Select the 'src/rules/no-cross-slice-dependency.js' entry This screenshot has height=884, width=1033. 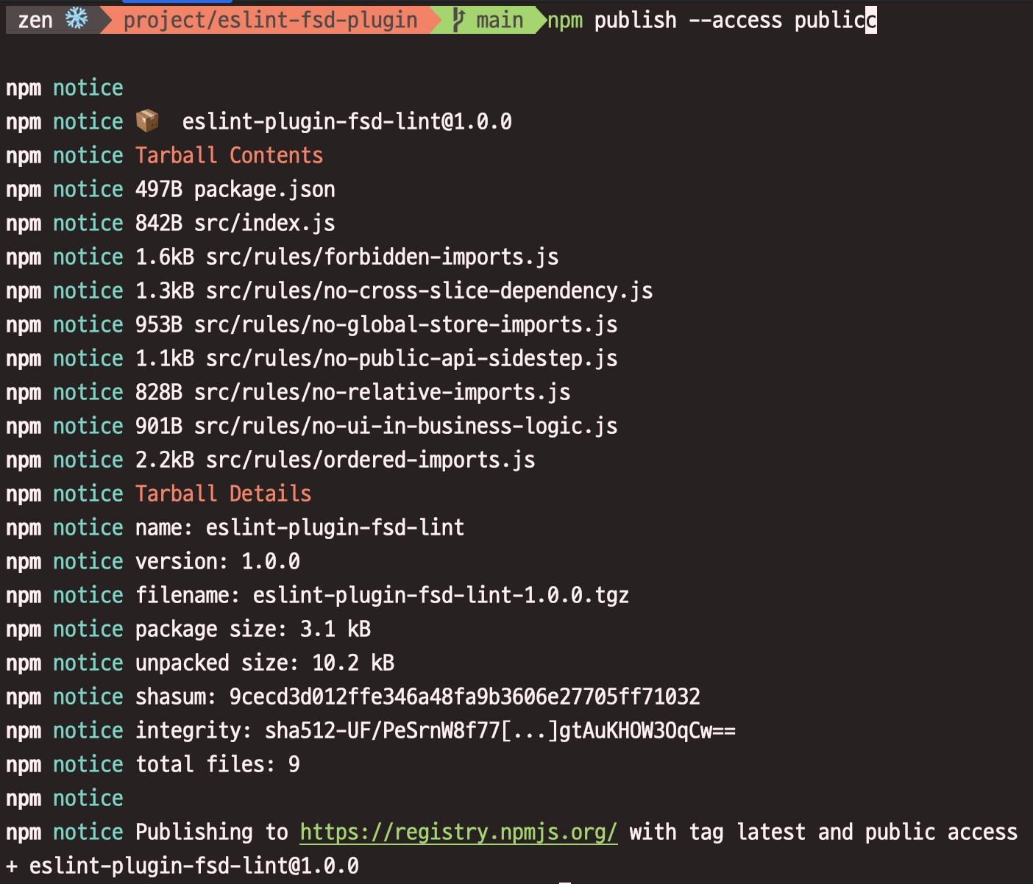430,290
